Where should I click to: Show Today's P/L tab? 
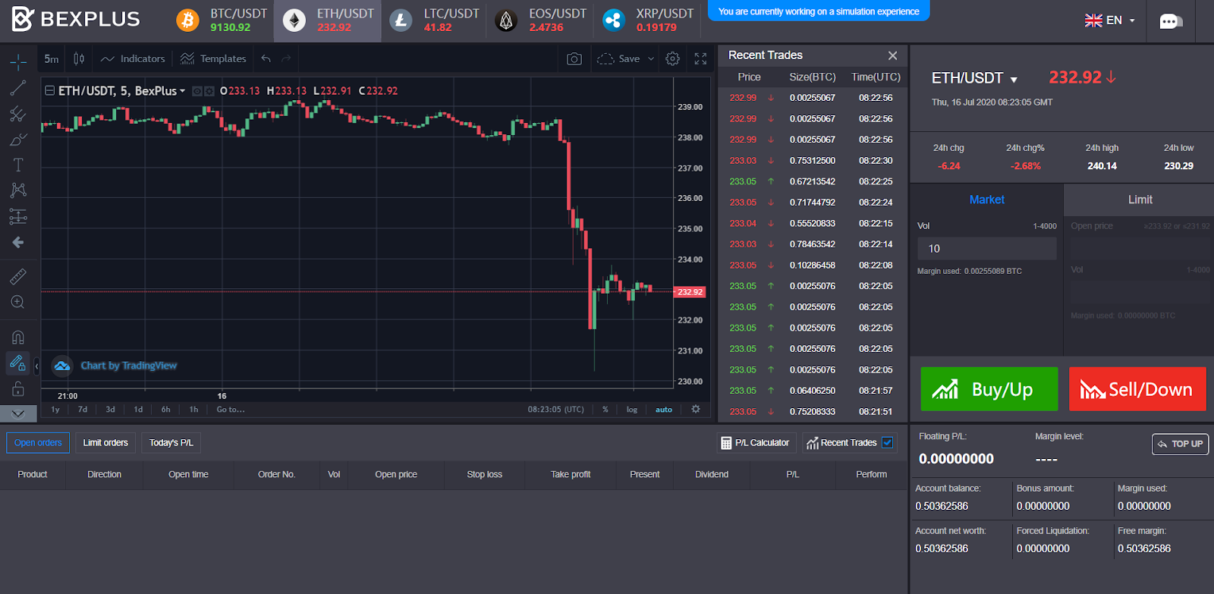click(171, 443)
